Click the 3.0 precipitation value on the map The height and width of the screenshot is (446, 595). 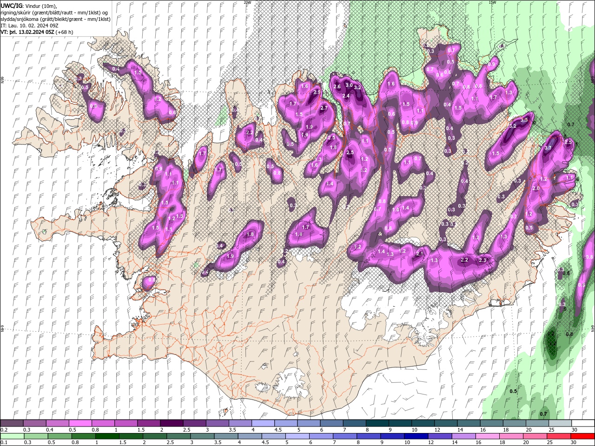tap(348, 85)
